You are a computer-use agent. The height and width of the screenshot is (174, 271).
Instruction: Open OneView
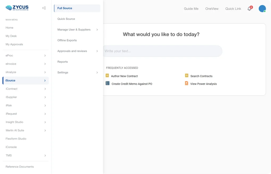pyautogui.click(x=212, y=9)
